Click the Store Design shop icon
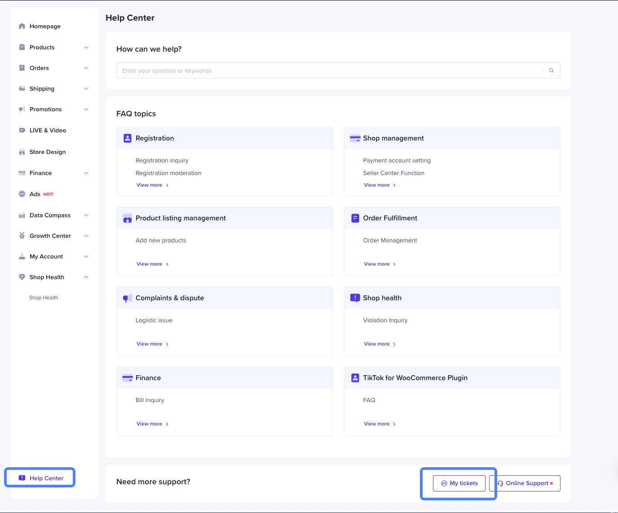The image size is (618, 513). pos(22,152)
